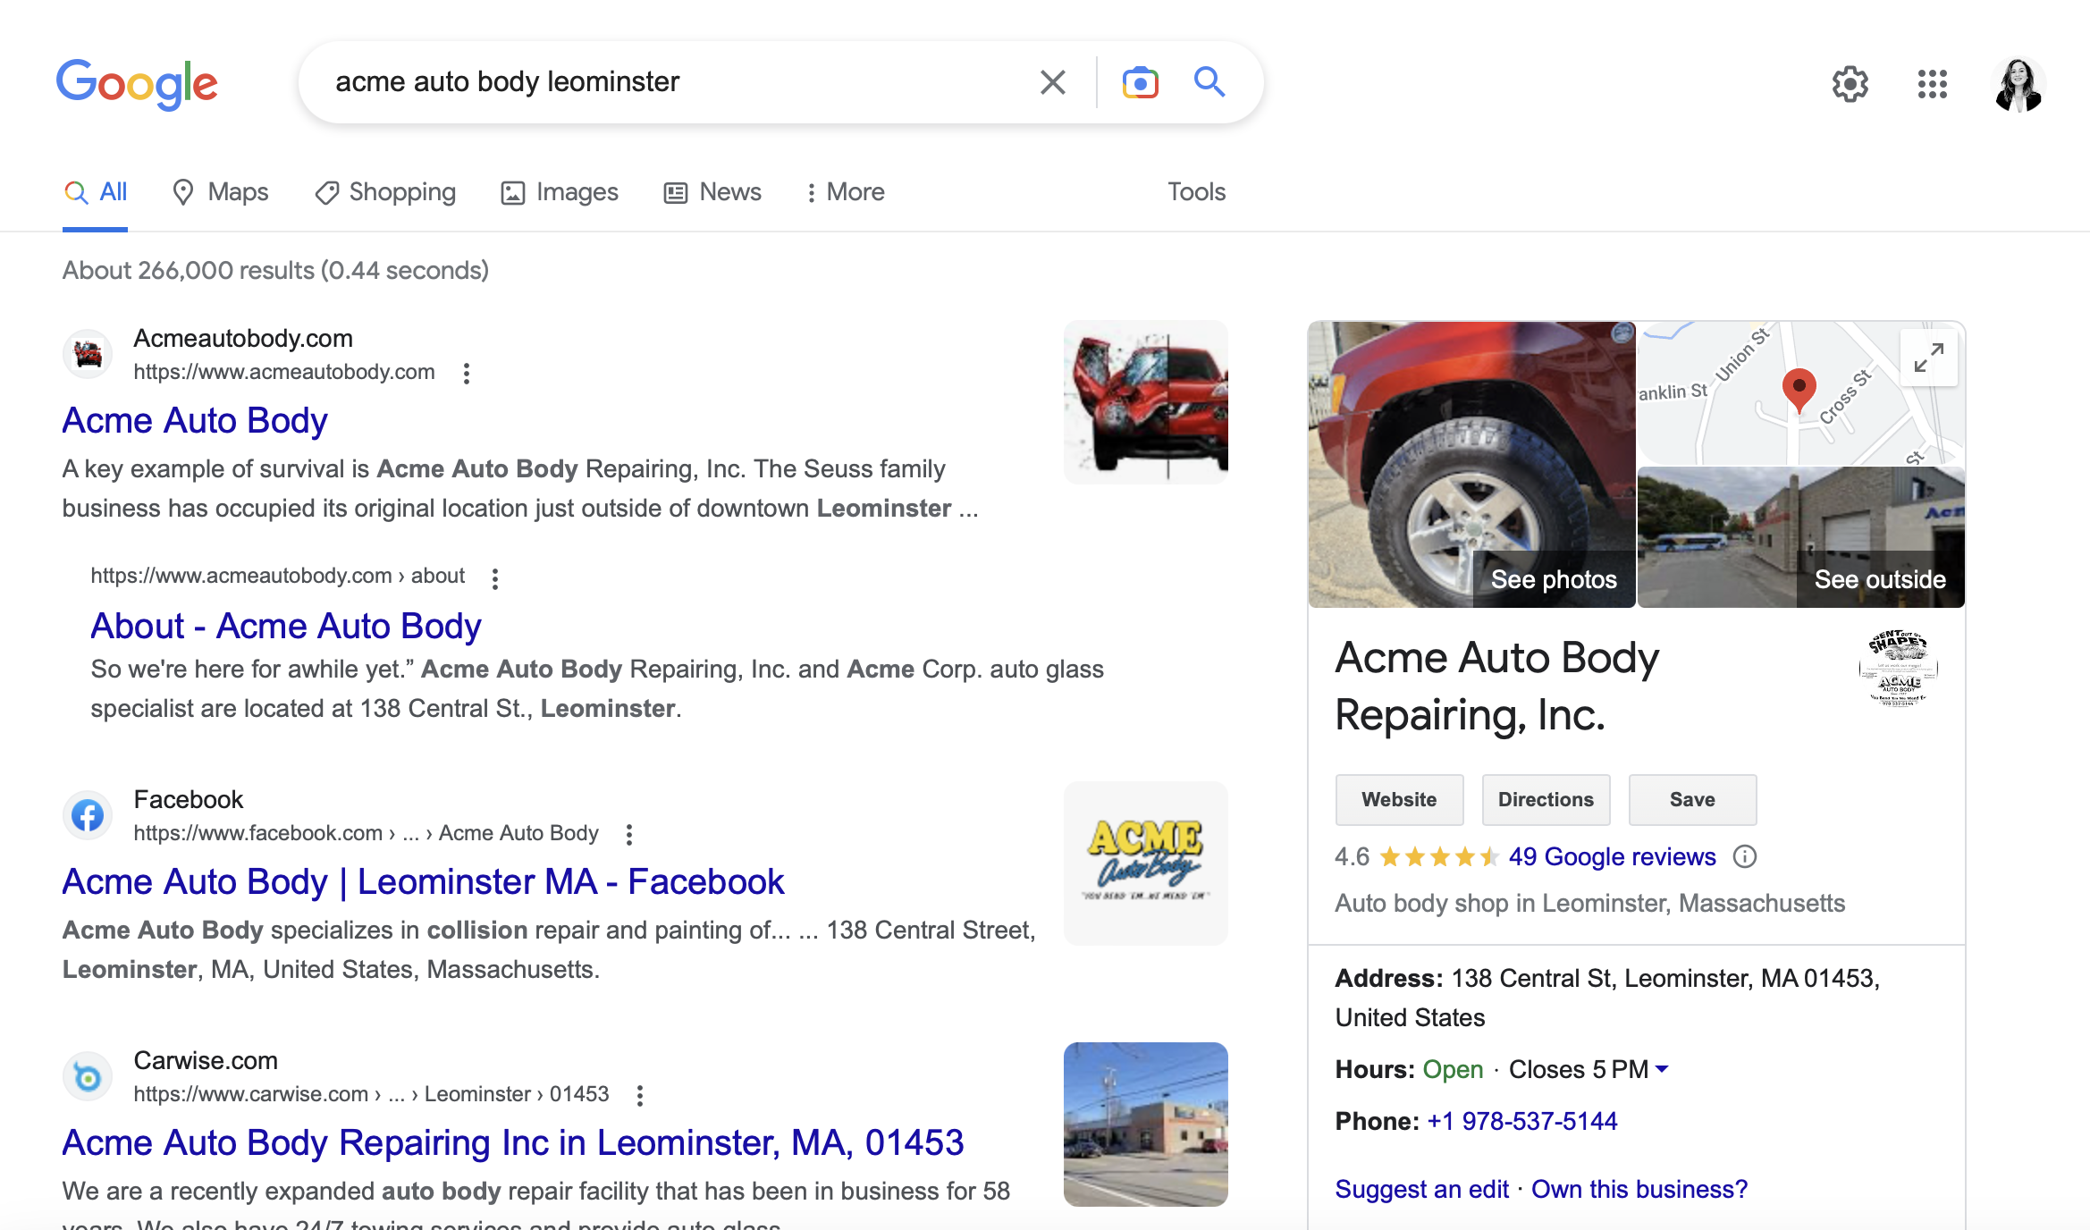The image size is (2090, 1230).
Task: Switch to the Images tab
Action: 560,192
